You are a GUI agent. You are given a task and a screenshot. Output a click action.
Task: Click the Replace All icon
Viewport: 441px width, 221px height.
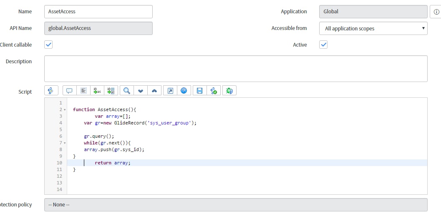point(111,91)
